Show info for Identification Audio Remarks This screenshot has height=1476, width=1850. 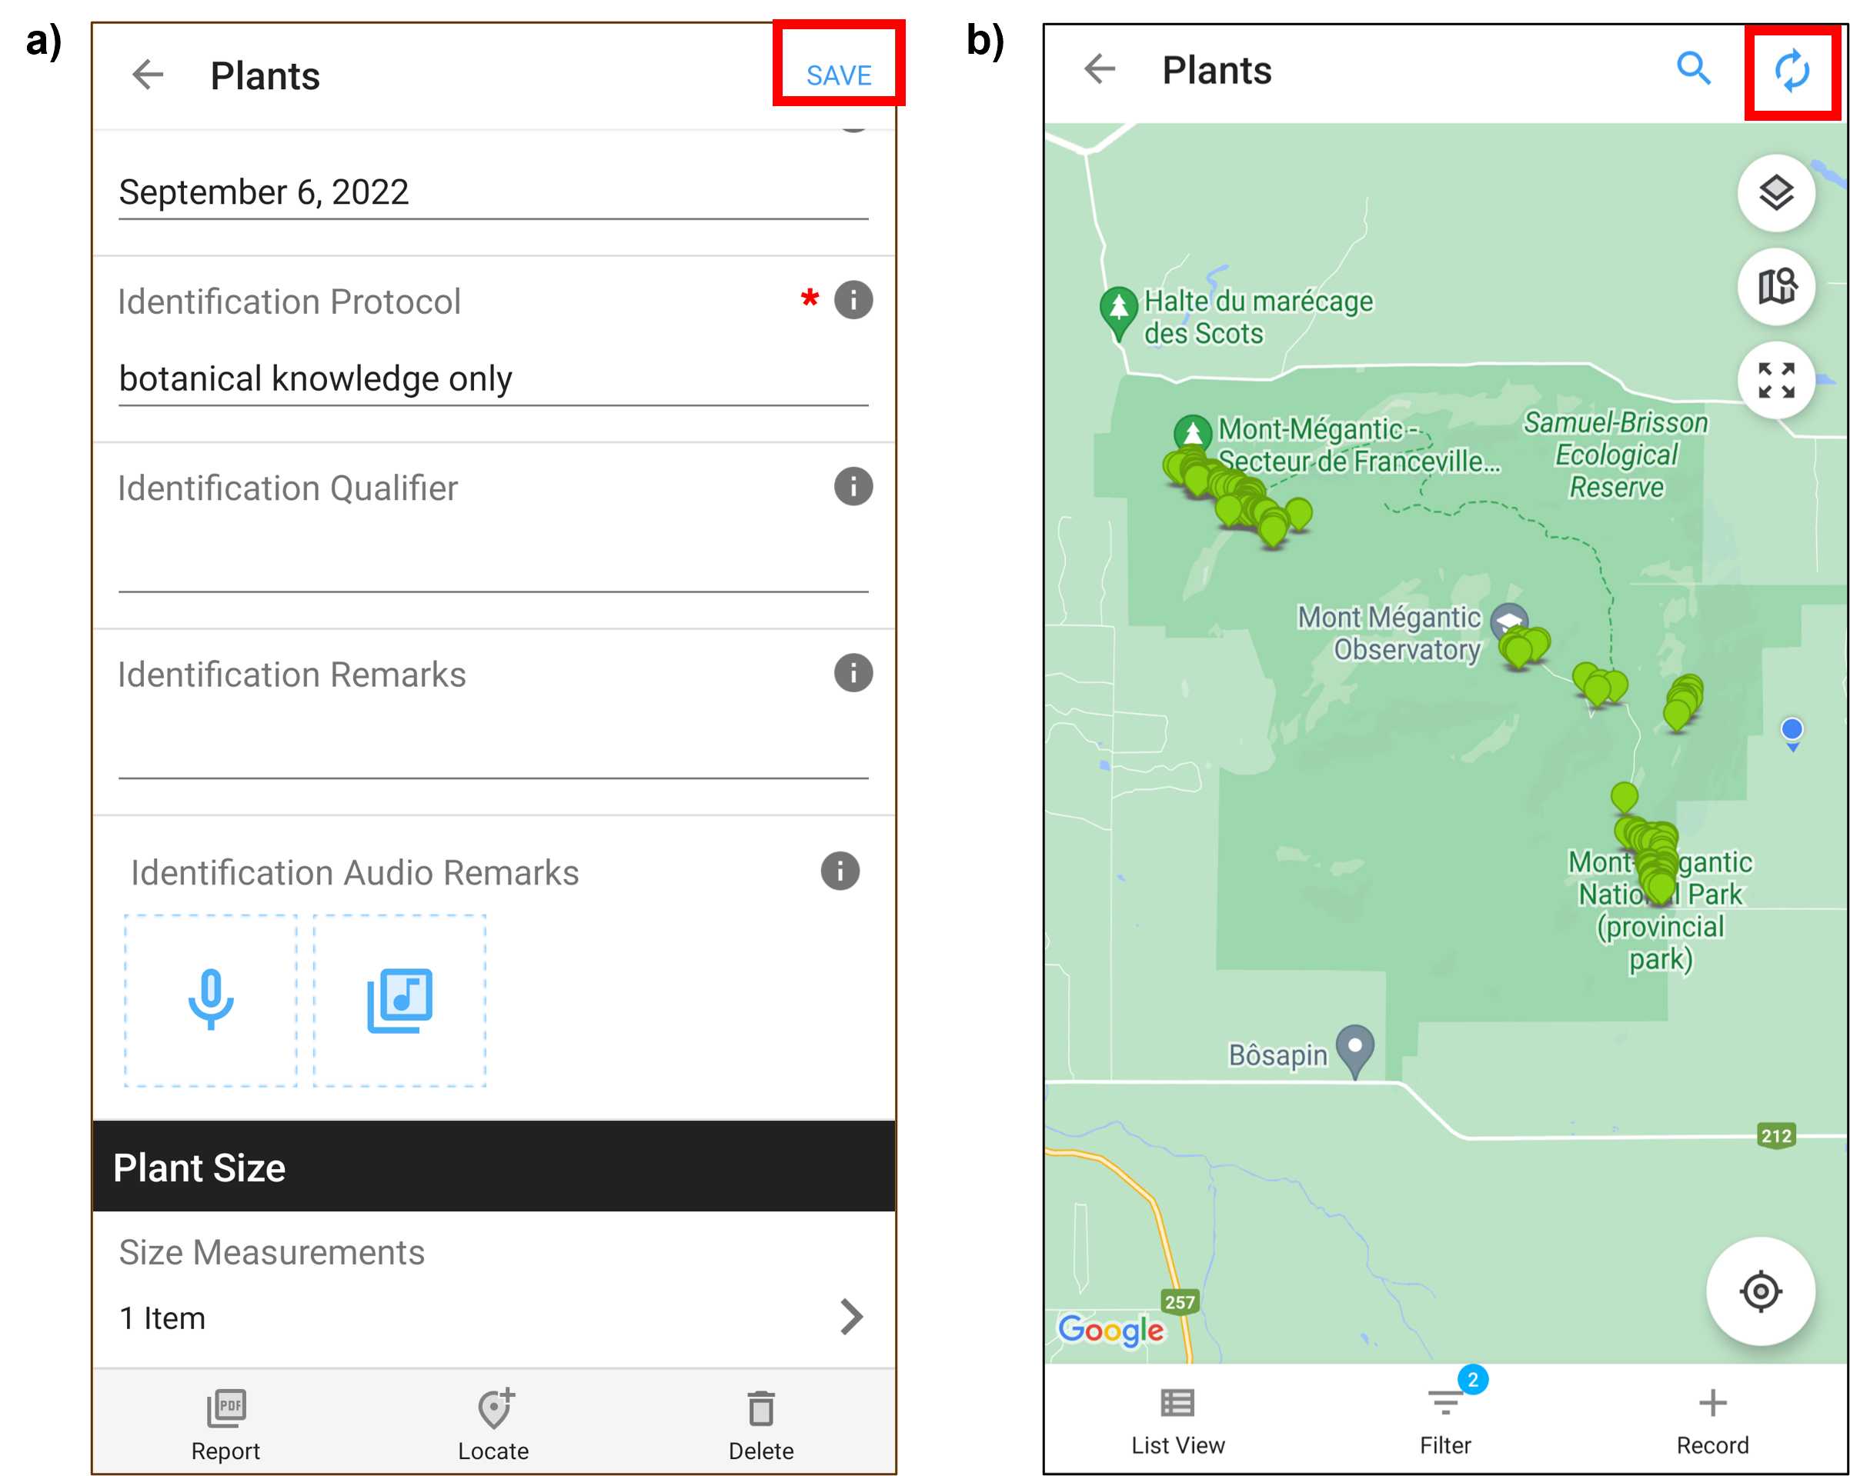840,871
